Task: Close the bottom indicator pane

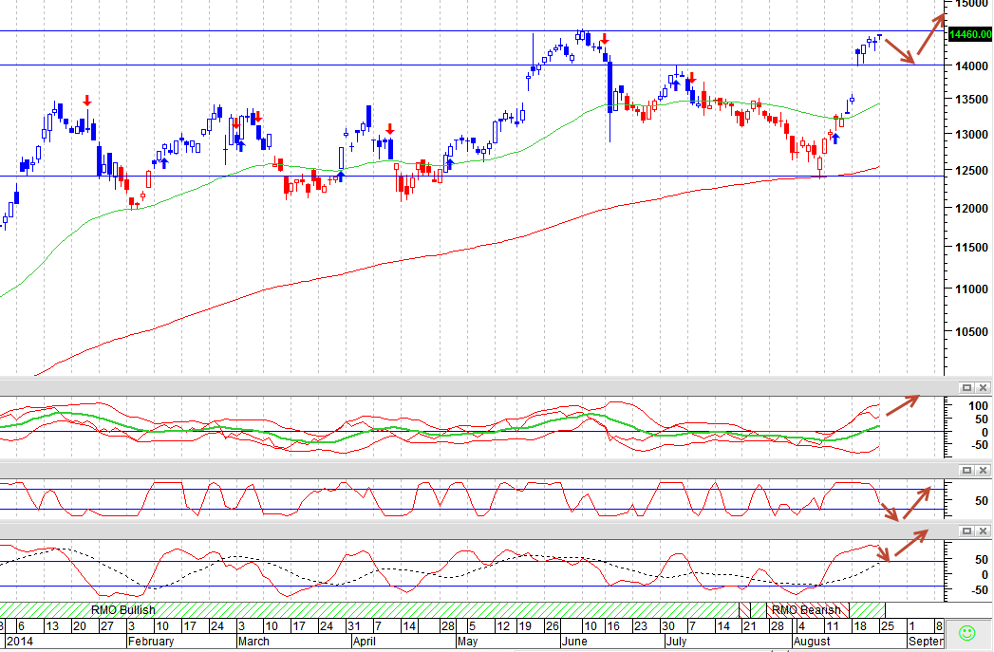Action: point(983,531)
